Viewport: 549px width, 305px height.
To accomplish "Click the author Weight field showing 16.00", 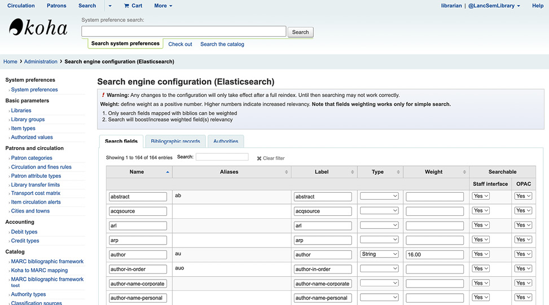I will 434,254.
